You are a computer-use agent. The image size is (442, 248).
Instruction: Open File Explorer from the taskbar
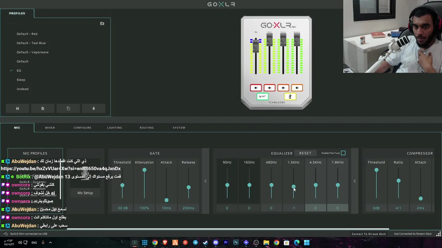[x=266, y=242]
